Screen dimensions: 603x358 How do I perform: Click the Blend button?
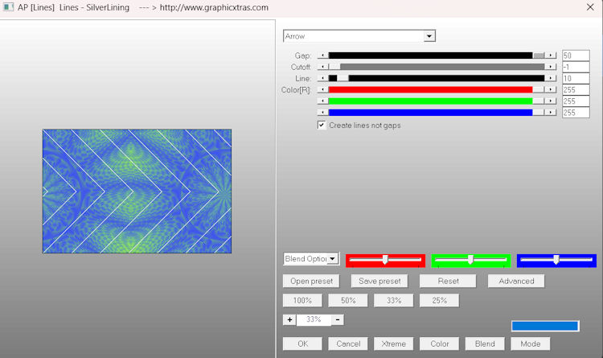tap(485, 344)
